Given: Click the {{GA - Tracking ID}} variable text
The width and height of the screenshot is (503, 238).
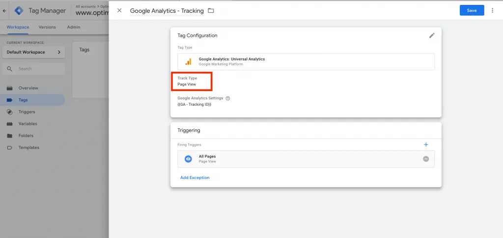Looking at the screenshot, I should pos(195,104).
